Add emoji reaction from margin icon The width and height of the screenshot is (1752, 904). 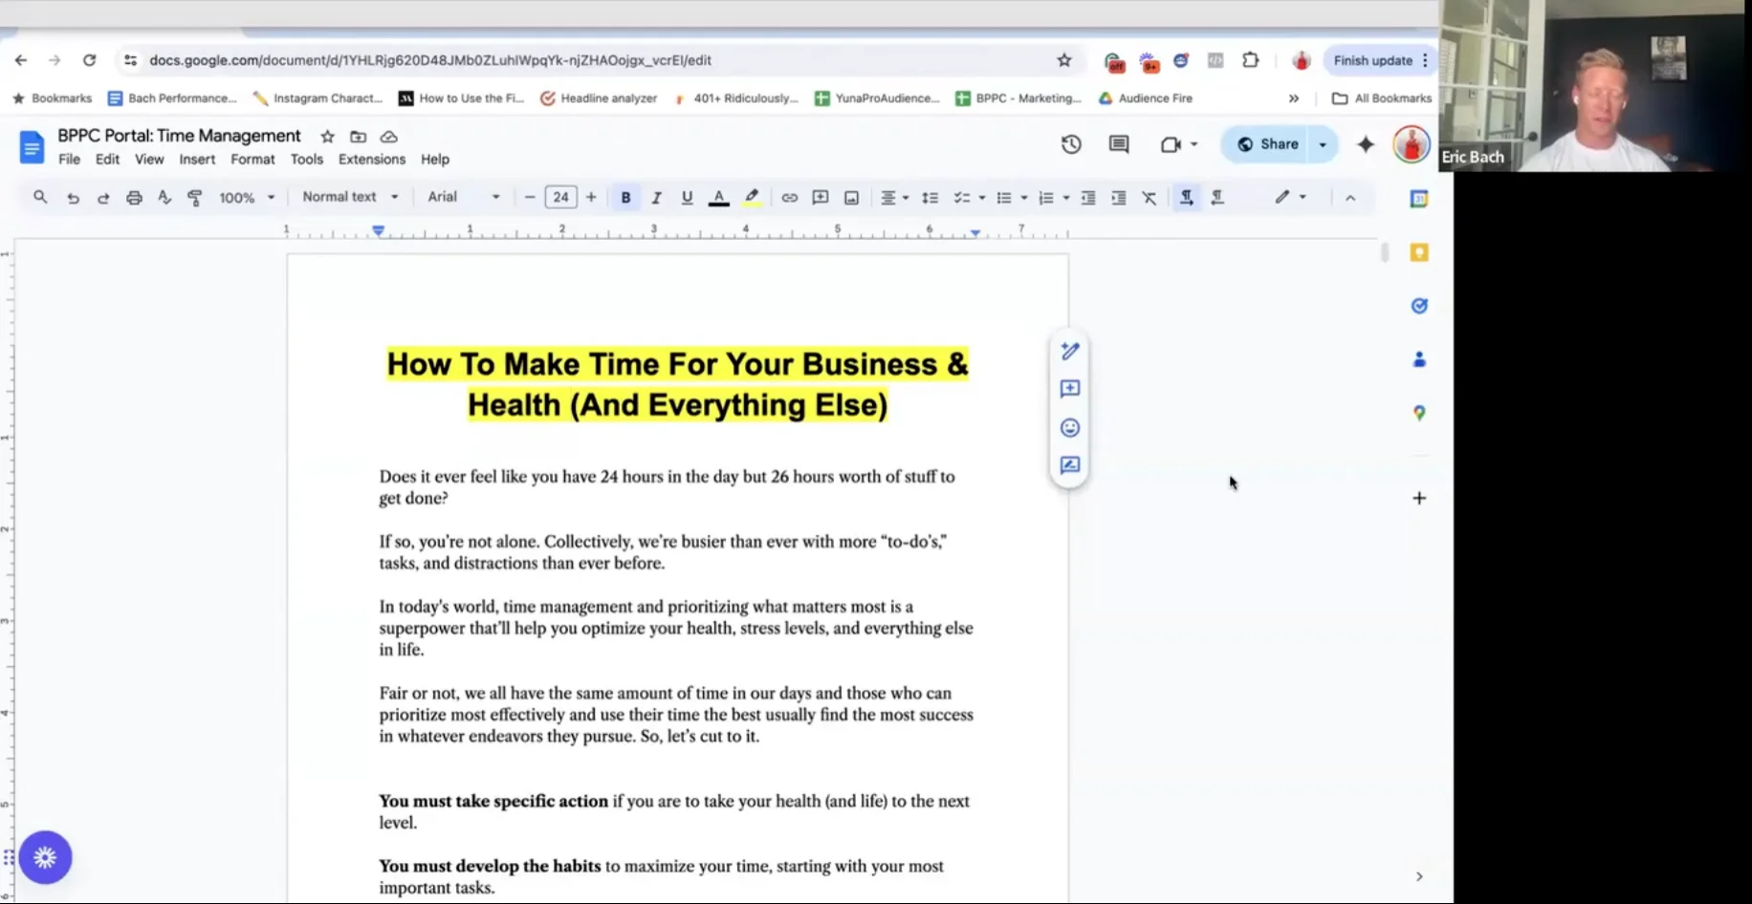pyautogui.click(x=1070, y=427)
